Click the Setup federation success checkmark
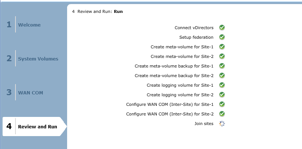The image size is (302, 149). (x=222, y=37)
